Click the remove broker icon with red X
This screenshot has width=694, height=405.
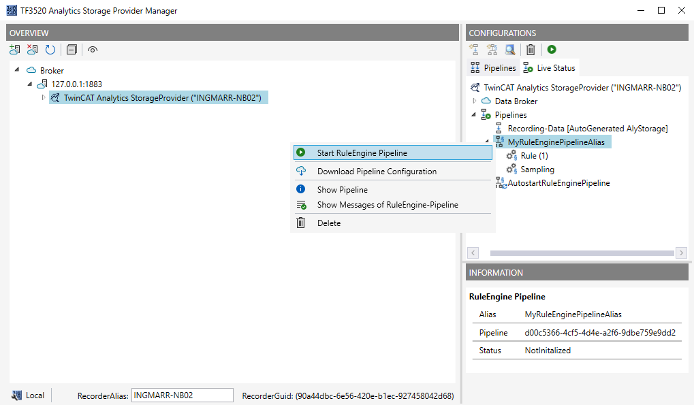pos(32,50)
